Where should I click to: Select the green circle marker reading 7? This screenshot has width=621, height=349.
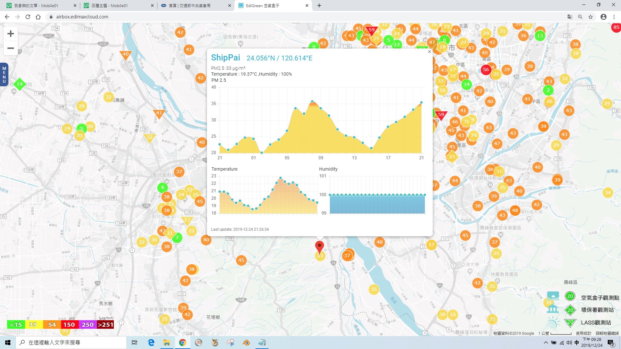click(177, 238)
